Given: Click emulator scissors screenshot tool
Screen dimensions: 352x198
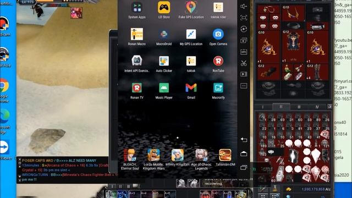Looking at the screenshot, I should tap(244, 63).
